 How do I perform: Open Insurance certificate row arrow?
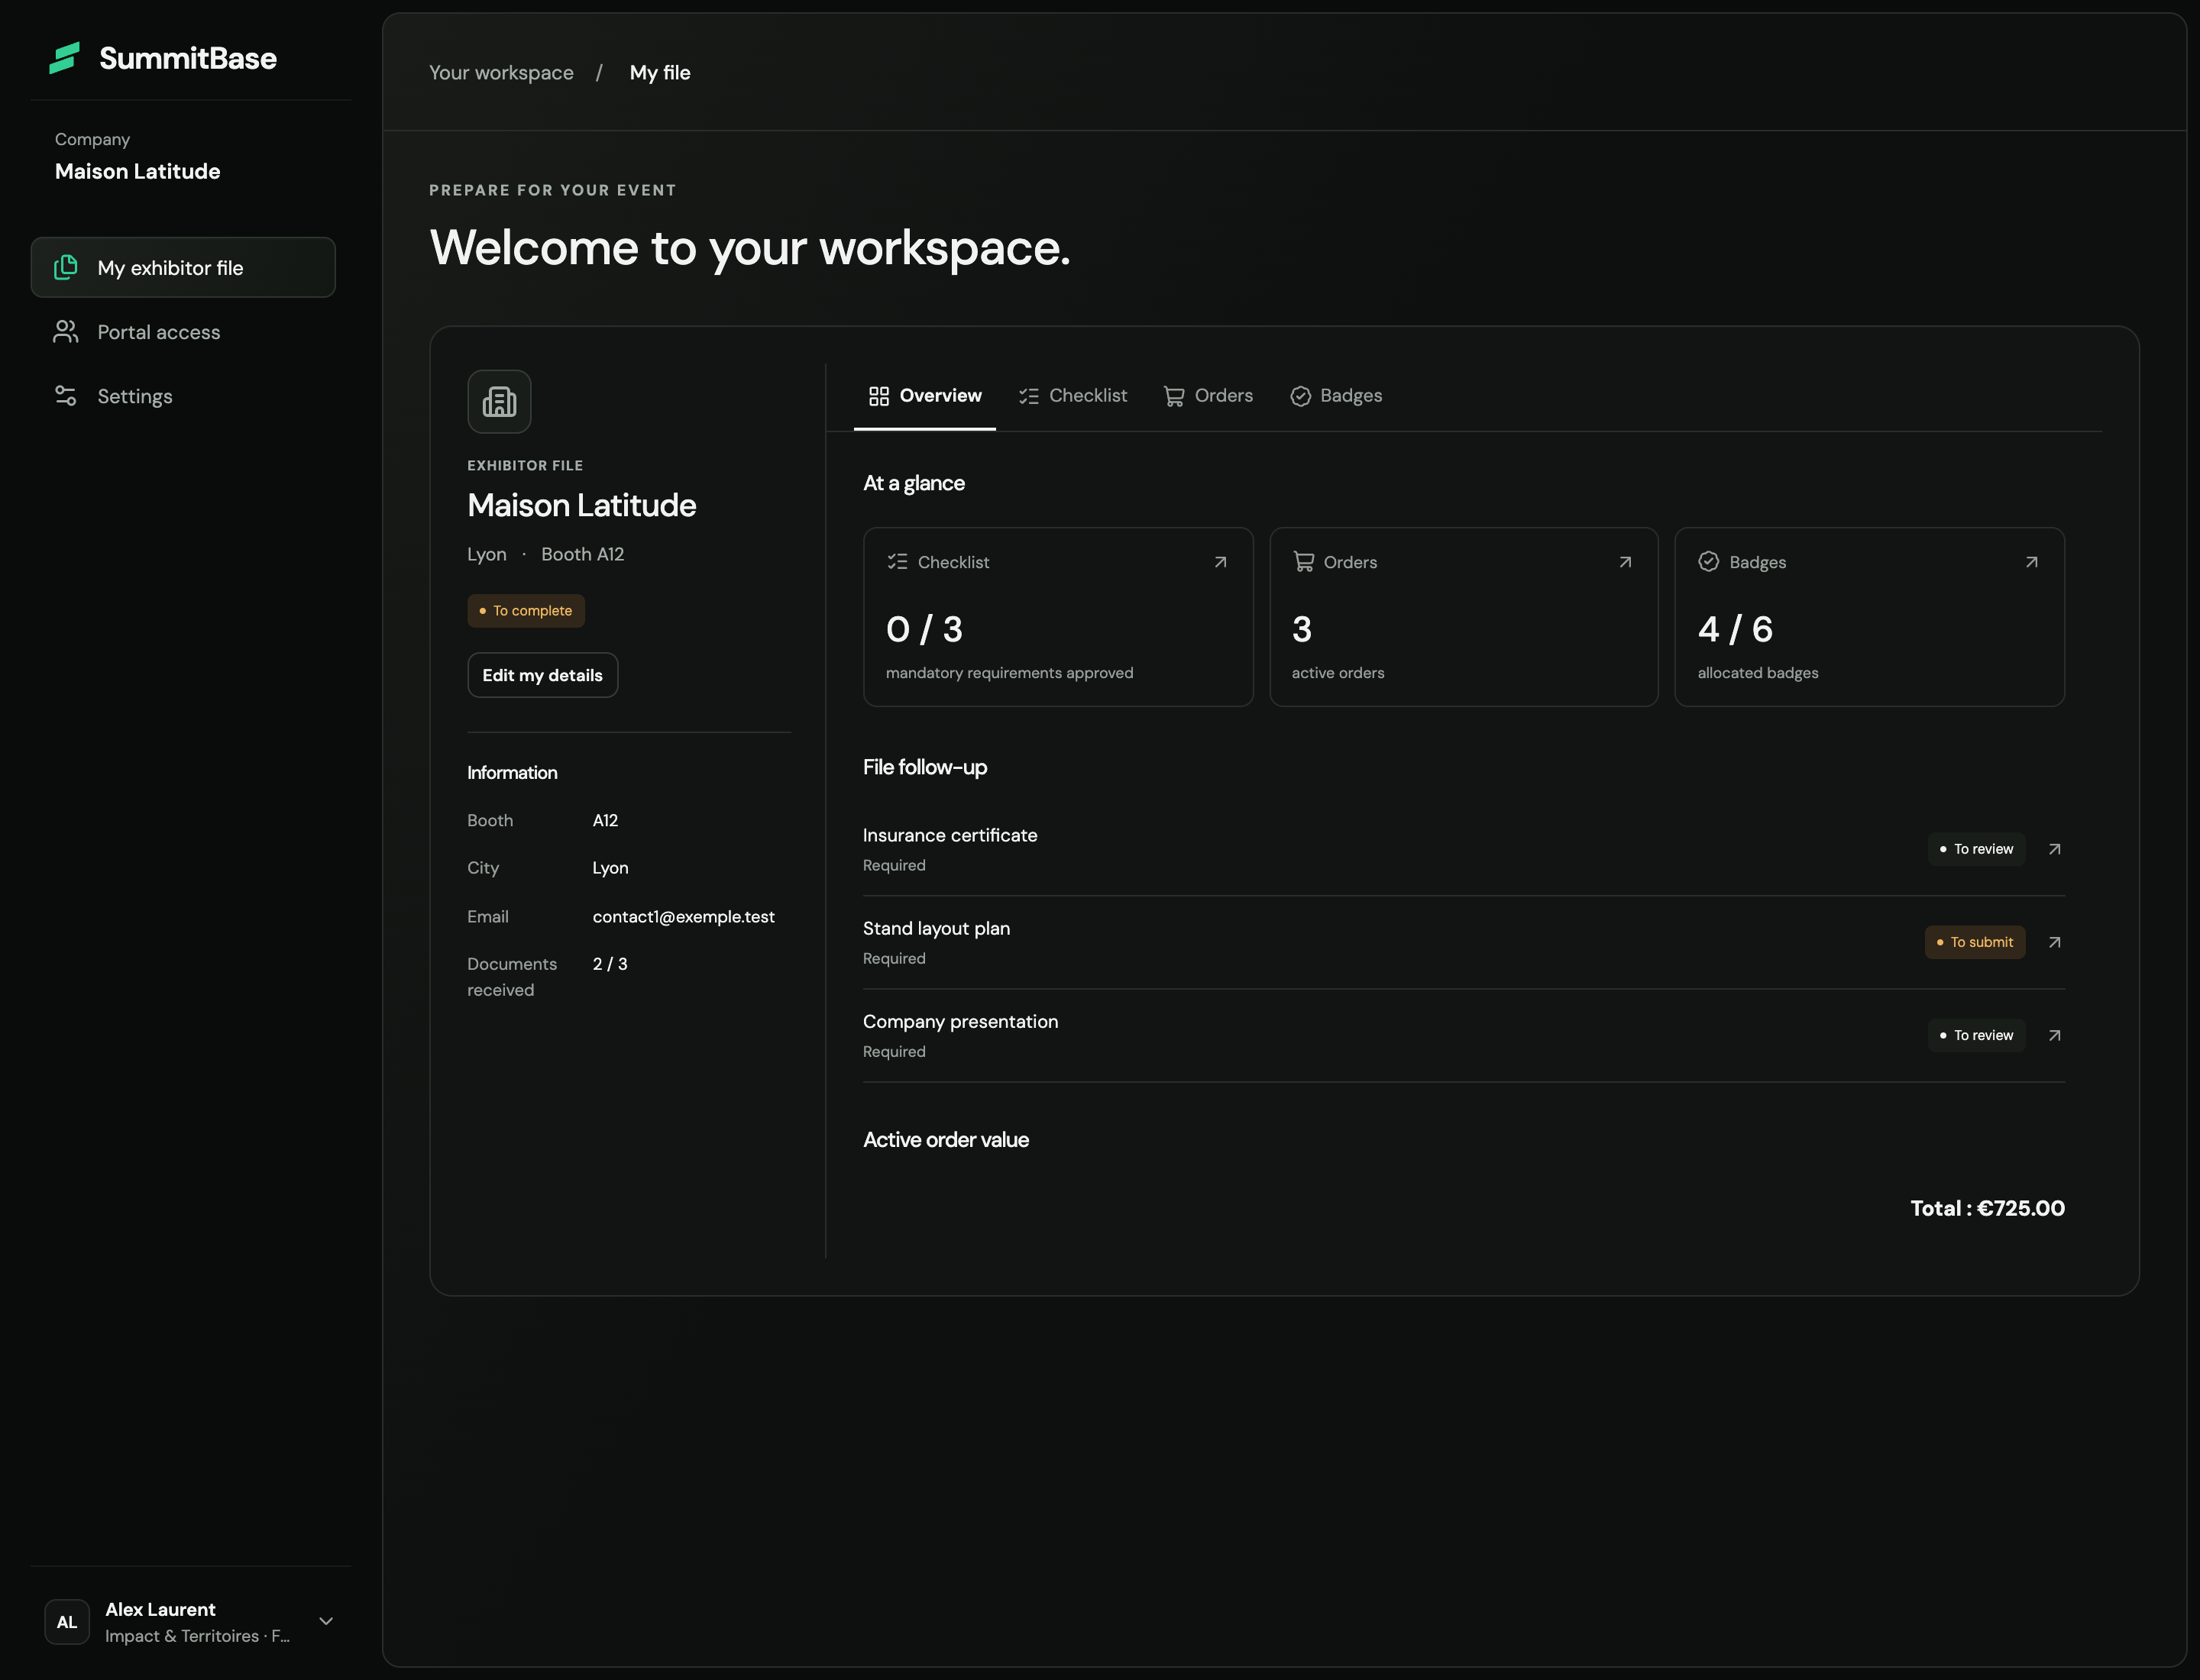tap(2054, 849)
